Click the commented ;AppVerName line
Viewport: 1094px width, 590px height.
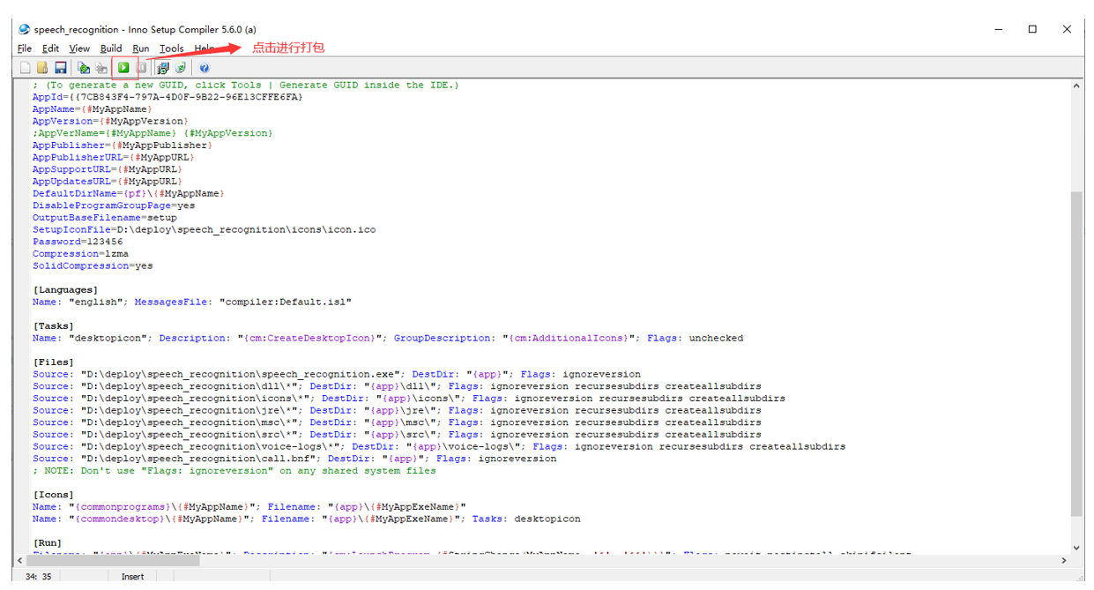[153, 133]
